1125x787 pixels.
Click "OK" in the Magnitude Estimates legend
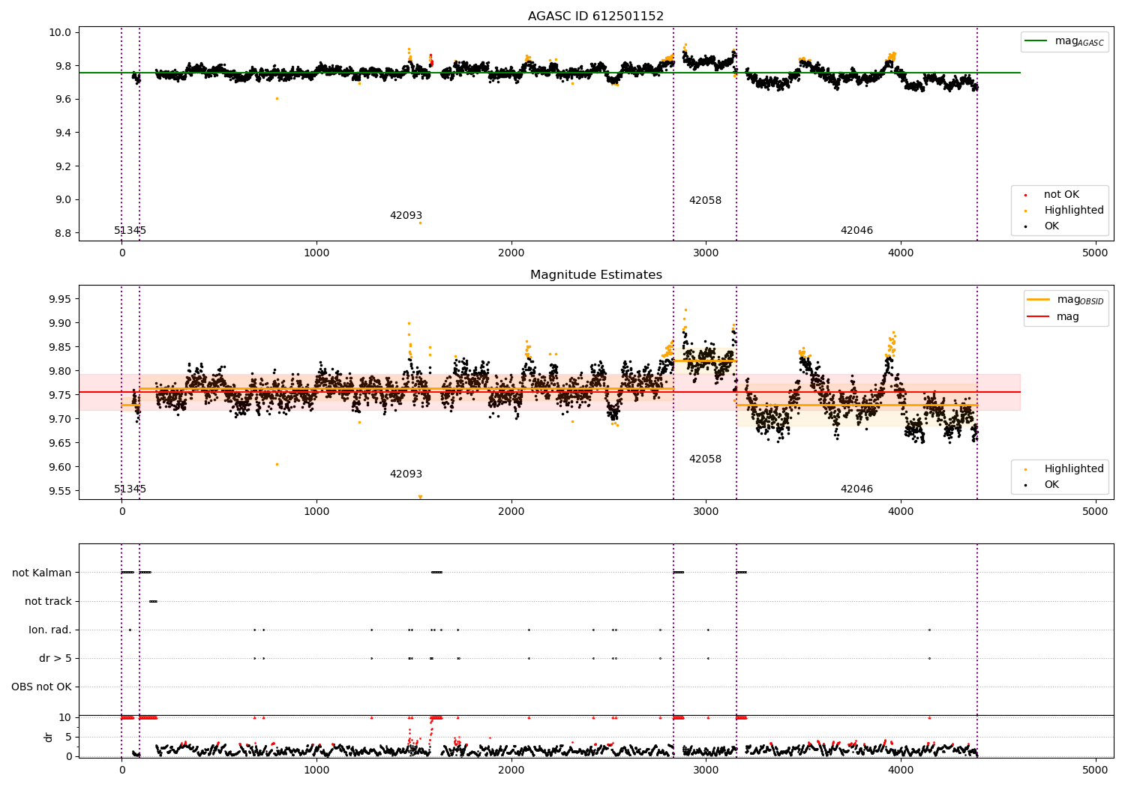(1051, 485)
